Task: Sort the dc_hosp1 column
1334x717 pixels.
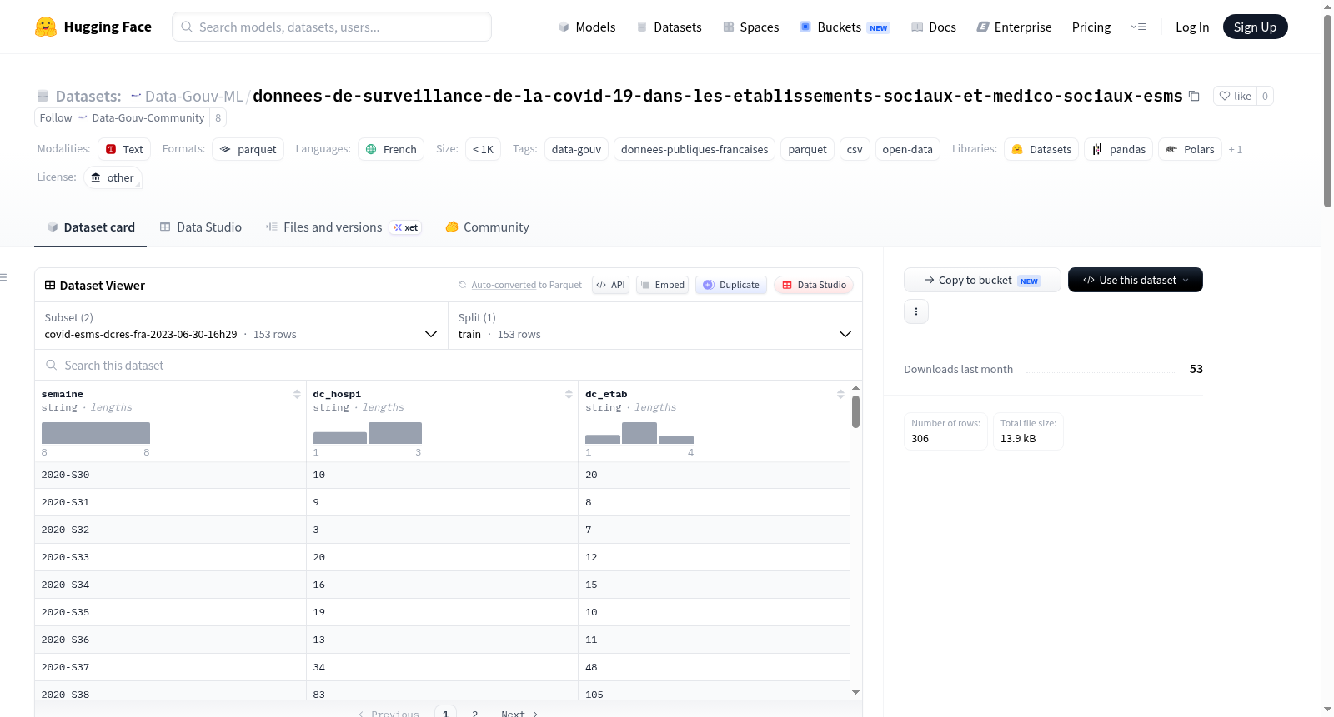Action: 569,394
